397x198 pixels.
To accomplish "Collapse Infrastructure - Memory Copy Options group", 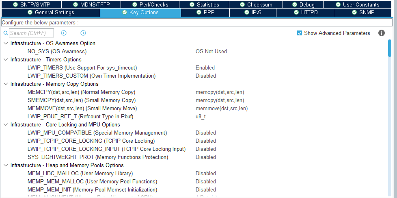I will point(6,84).
